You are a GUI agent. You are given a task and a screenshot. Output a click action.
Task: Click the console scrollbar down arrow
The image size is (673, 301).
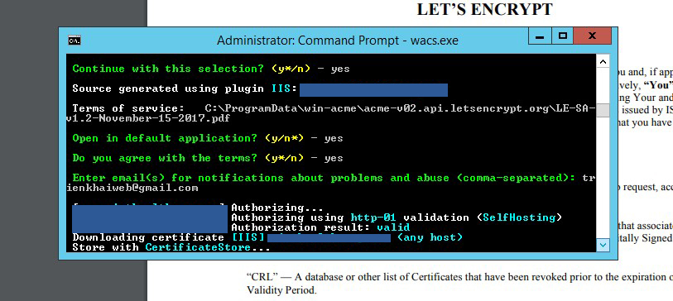tap(603, 246)
